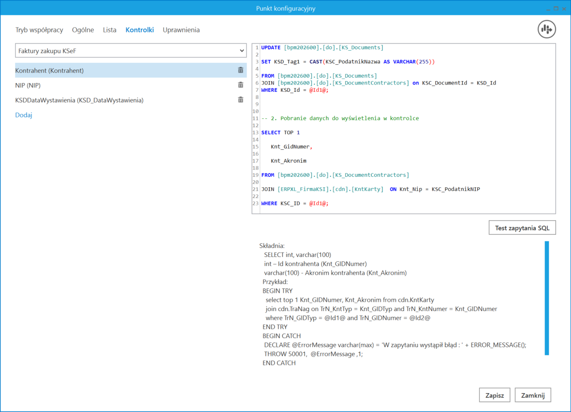Switch to the Tryb współpracy tab
The image size is (571, 412).
tap(39, 30)
